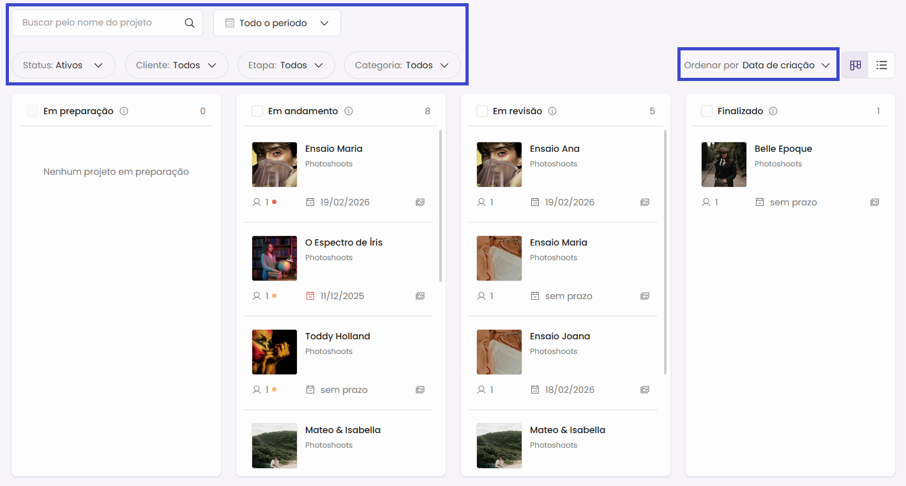
Task: Click info icon next to Finalizado
Action: click(x=773, y=111)
